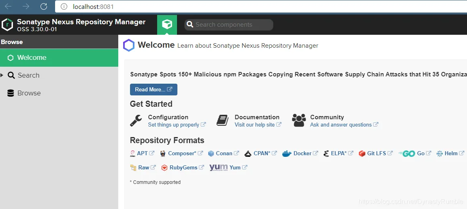Screen dimensions: 467x209
Task: Click the GO gopher logo icon
Action: click(x=407, y=153)
